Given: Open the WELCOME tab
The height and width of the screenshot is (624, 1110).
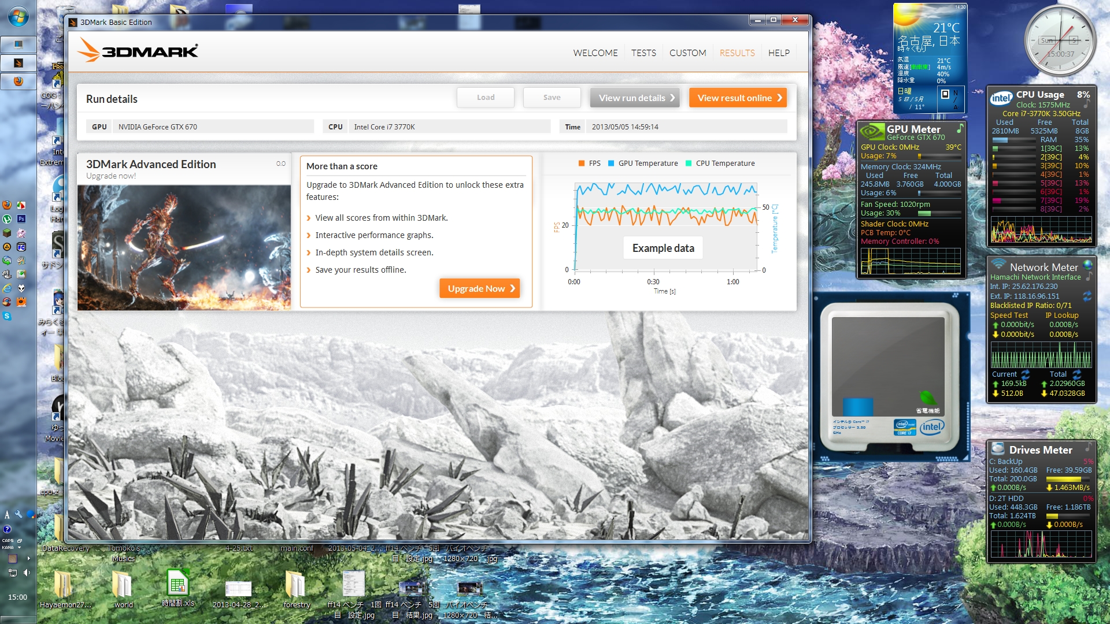Looking at the screenshot, I should (x=595, y=53).
